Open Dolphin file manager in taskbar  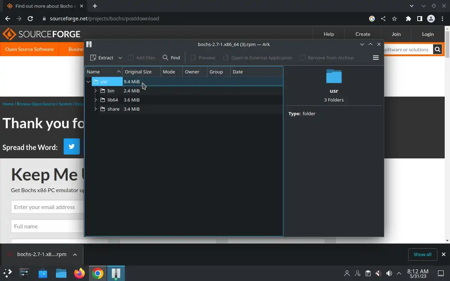click(x=61, y=273)
